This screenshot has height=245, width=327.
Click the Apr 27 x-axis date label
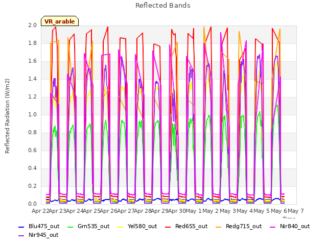[126, 211]
